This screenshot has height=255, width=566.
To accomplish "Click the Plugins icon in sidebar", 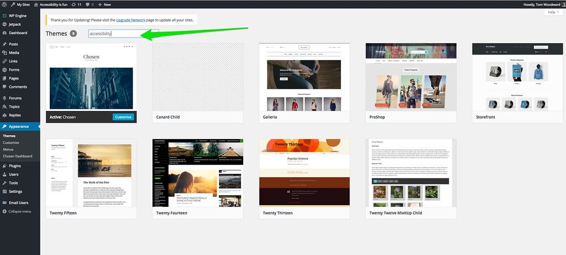I will (4, 166).
